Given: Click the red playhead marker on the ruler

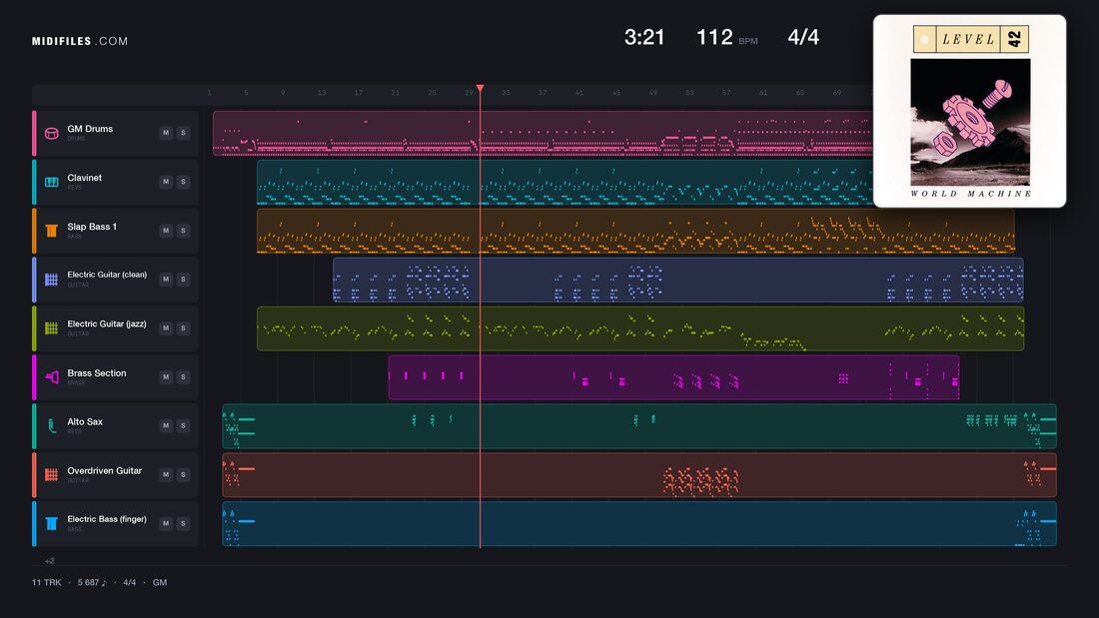Looking at the screenshot, I should tap(481, 88).
